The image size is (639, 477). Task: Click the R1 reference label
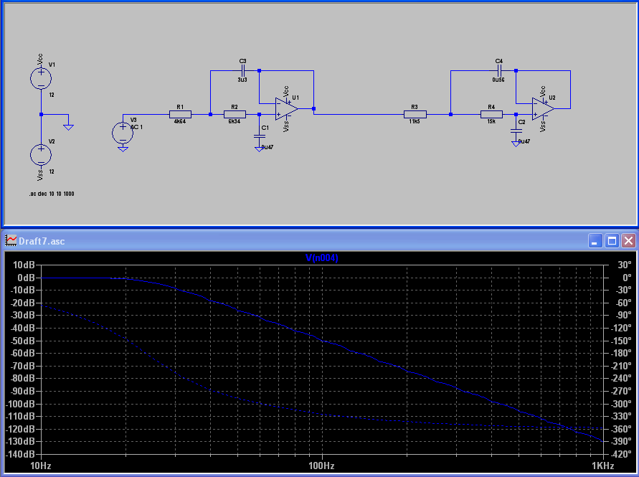click(x=180, y=107)
